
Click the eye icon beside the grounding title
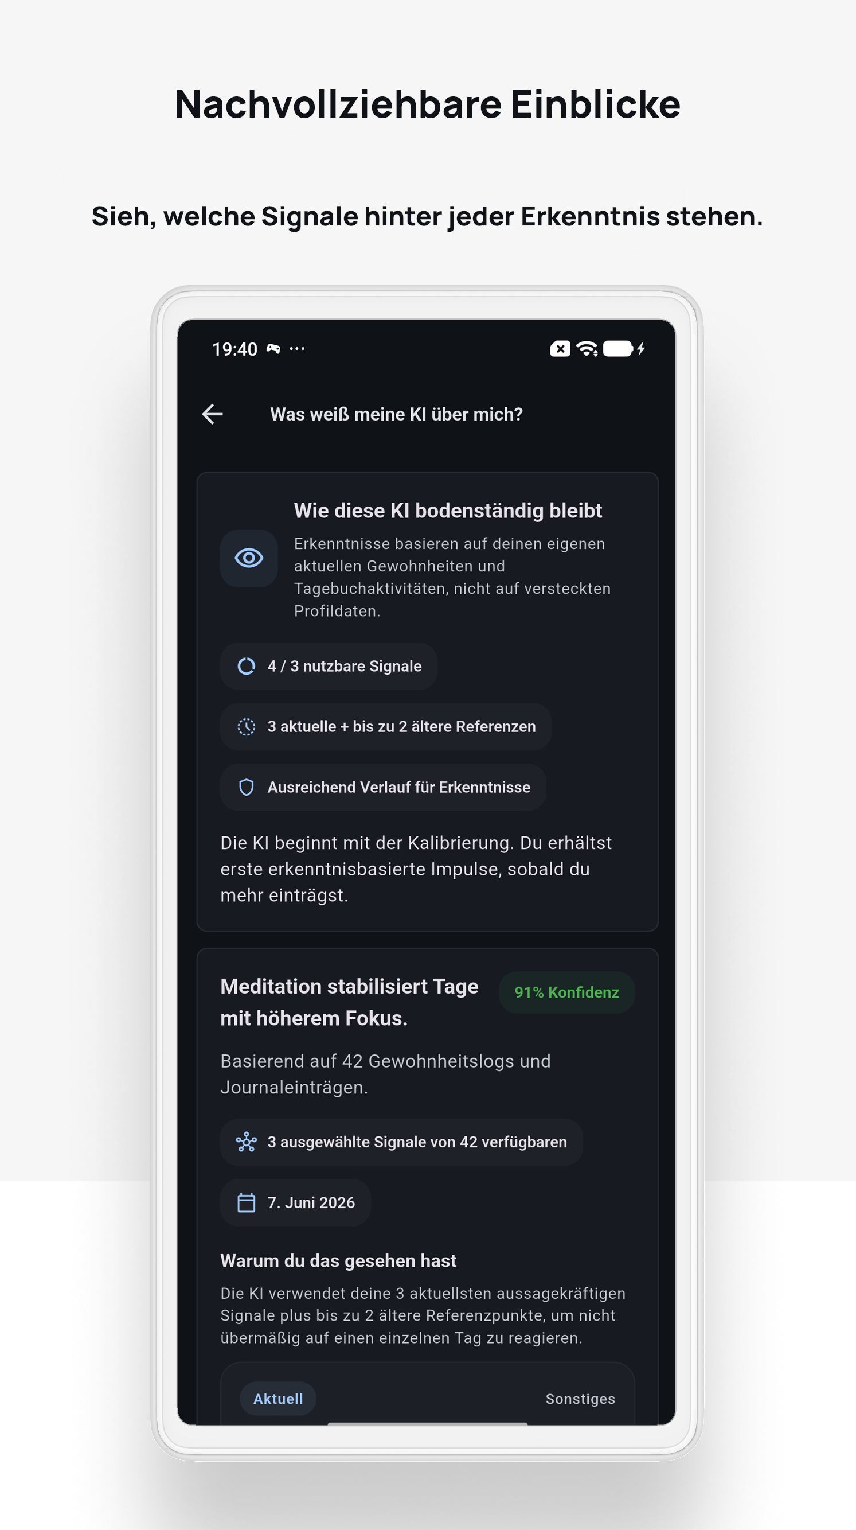coord(249,558)
